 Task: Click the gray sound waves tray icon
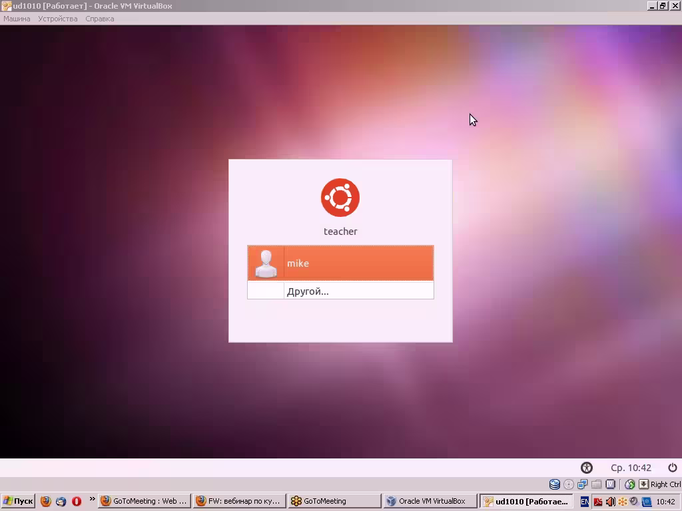(x=634, y=502)
